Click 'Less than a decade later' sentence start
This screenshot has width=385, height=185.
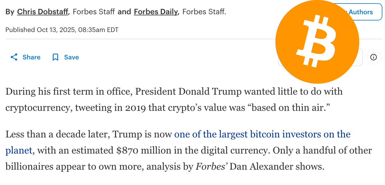57,134
